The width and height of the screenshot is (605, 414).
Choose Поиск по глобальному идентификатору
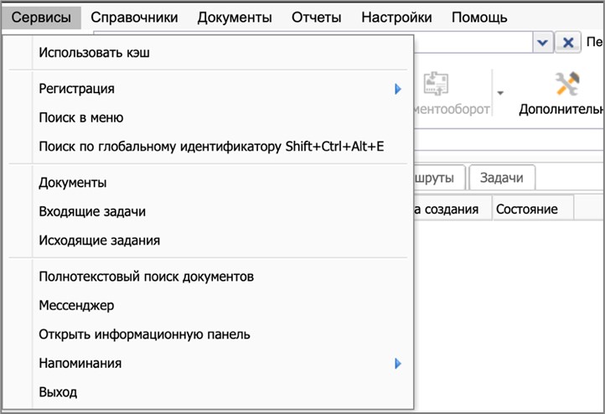pyautogui.click(x=210, y=147)
